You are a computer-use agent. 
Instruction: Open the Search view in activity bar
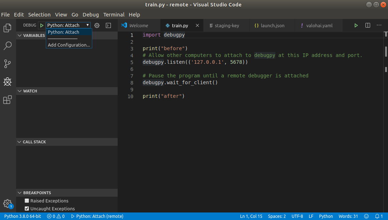tap(8, 46)
